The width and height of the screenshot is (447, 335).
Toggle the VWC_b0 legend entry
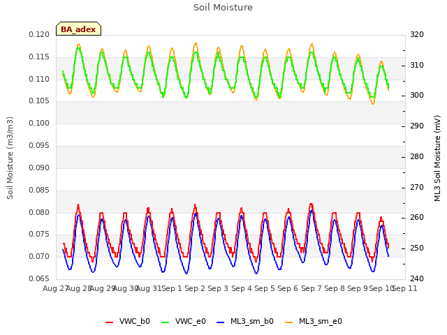pos(127,321)
